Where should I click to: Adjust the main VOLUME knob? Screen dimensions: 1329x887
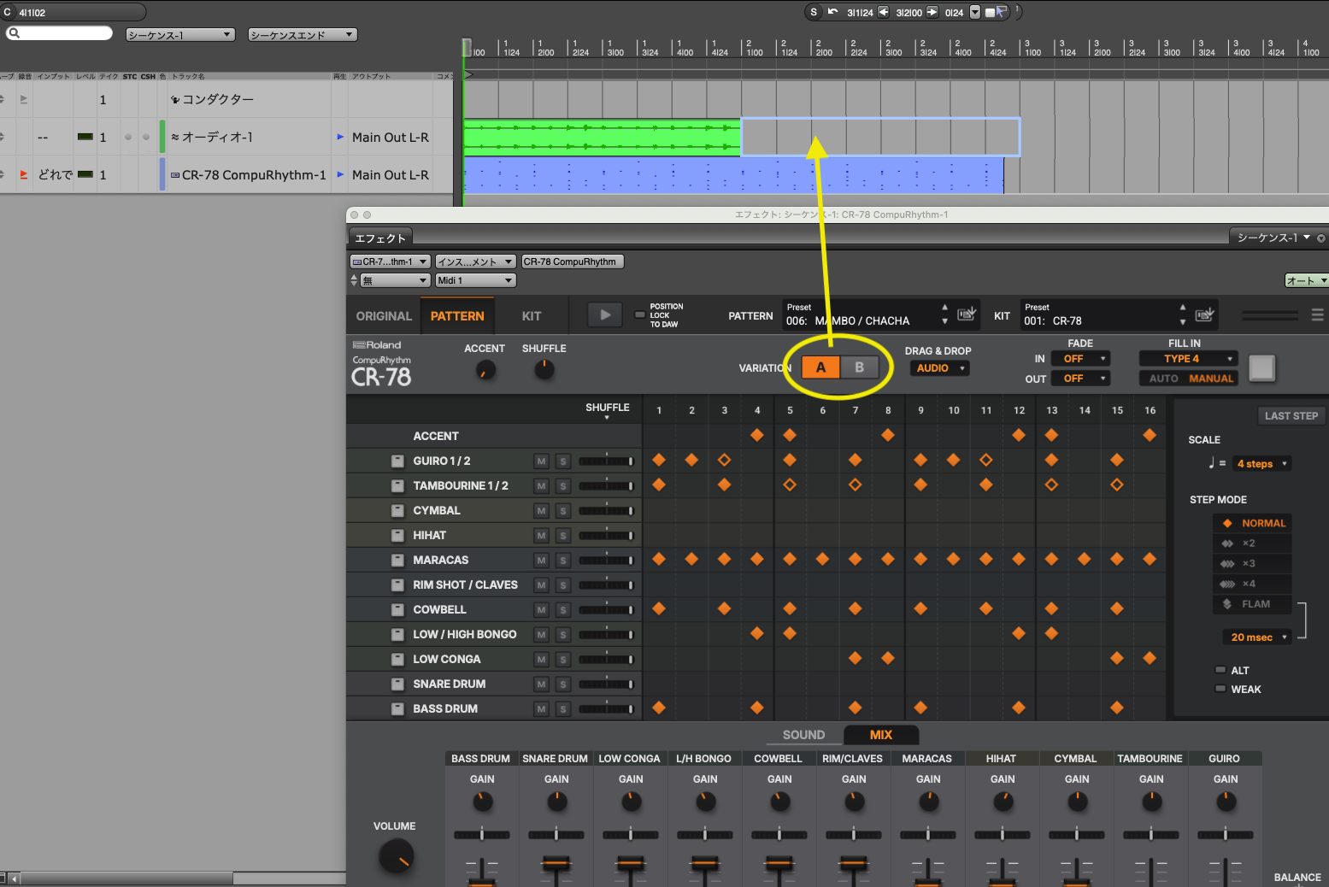(x=396, y=855)
